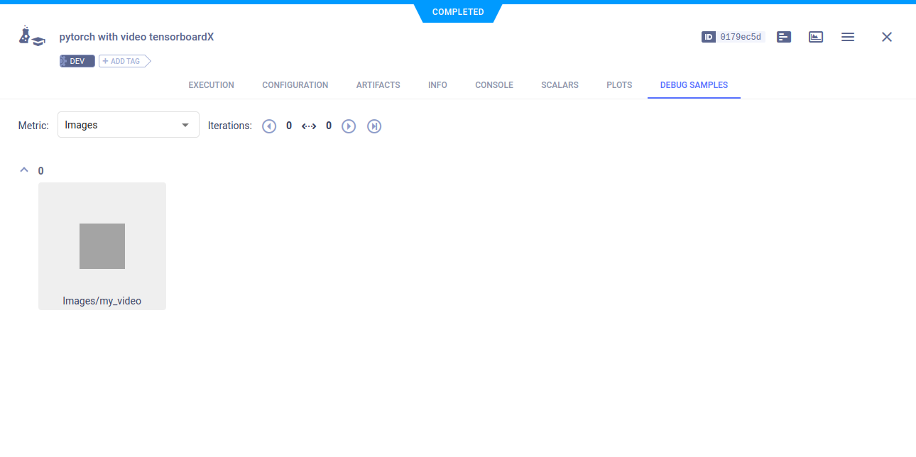916x457 pixels.
Task: Click the ID badge showing 0179ec5d
Action: (733, 36)
